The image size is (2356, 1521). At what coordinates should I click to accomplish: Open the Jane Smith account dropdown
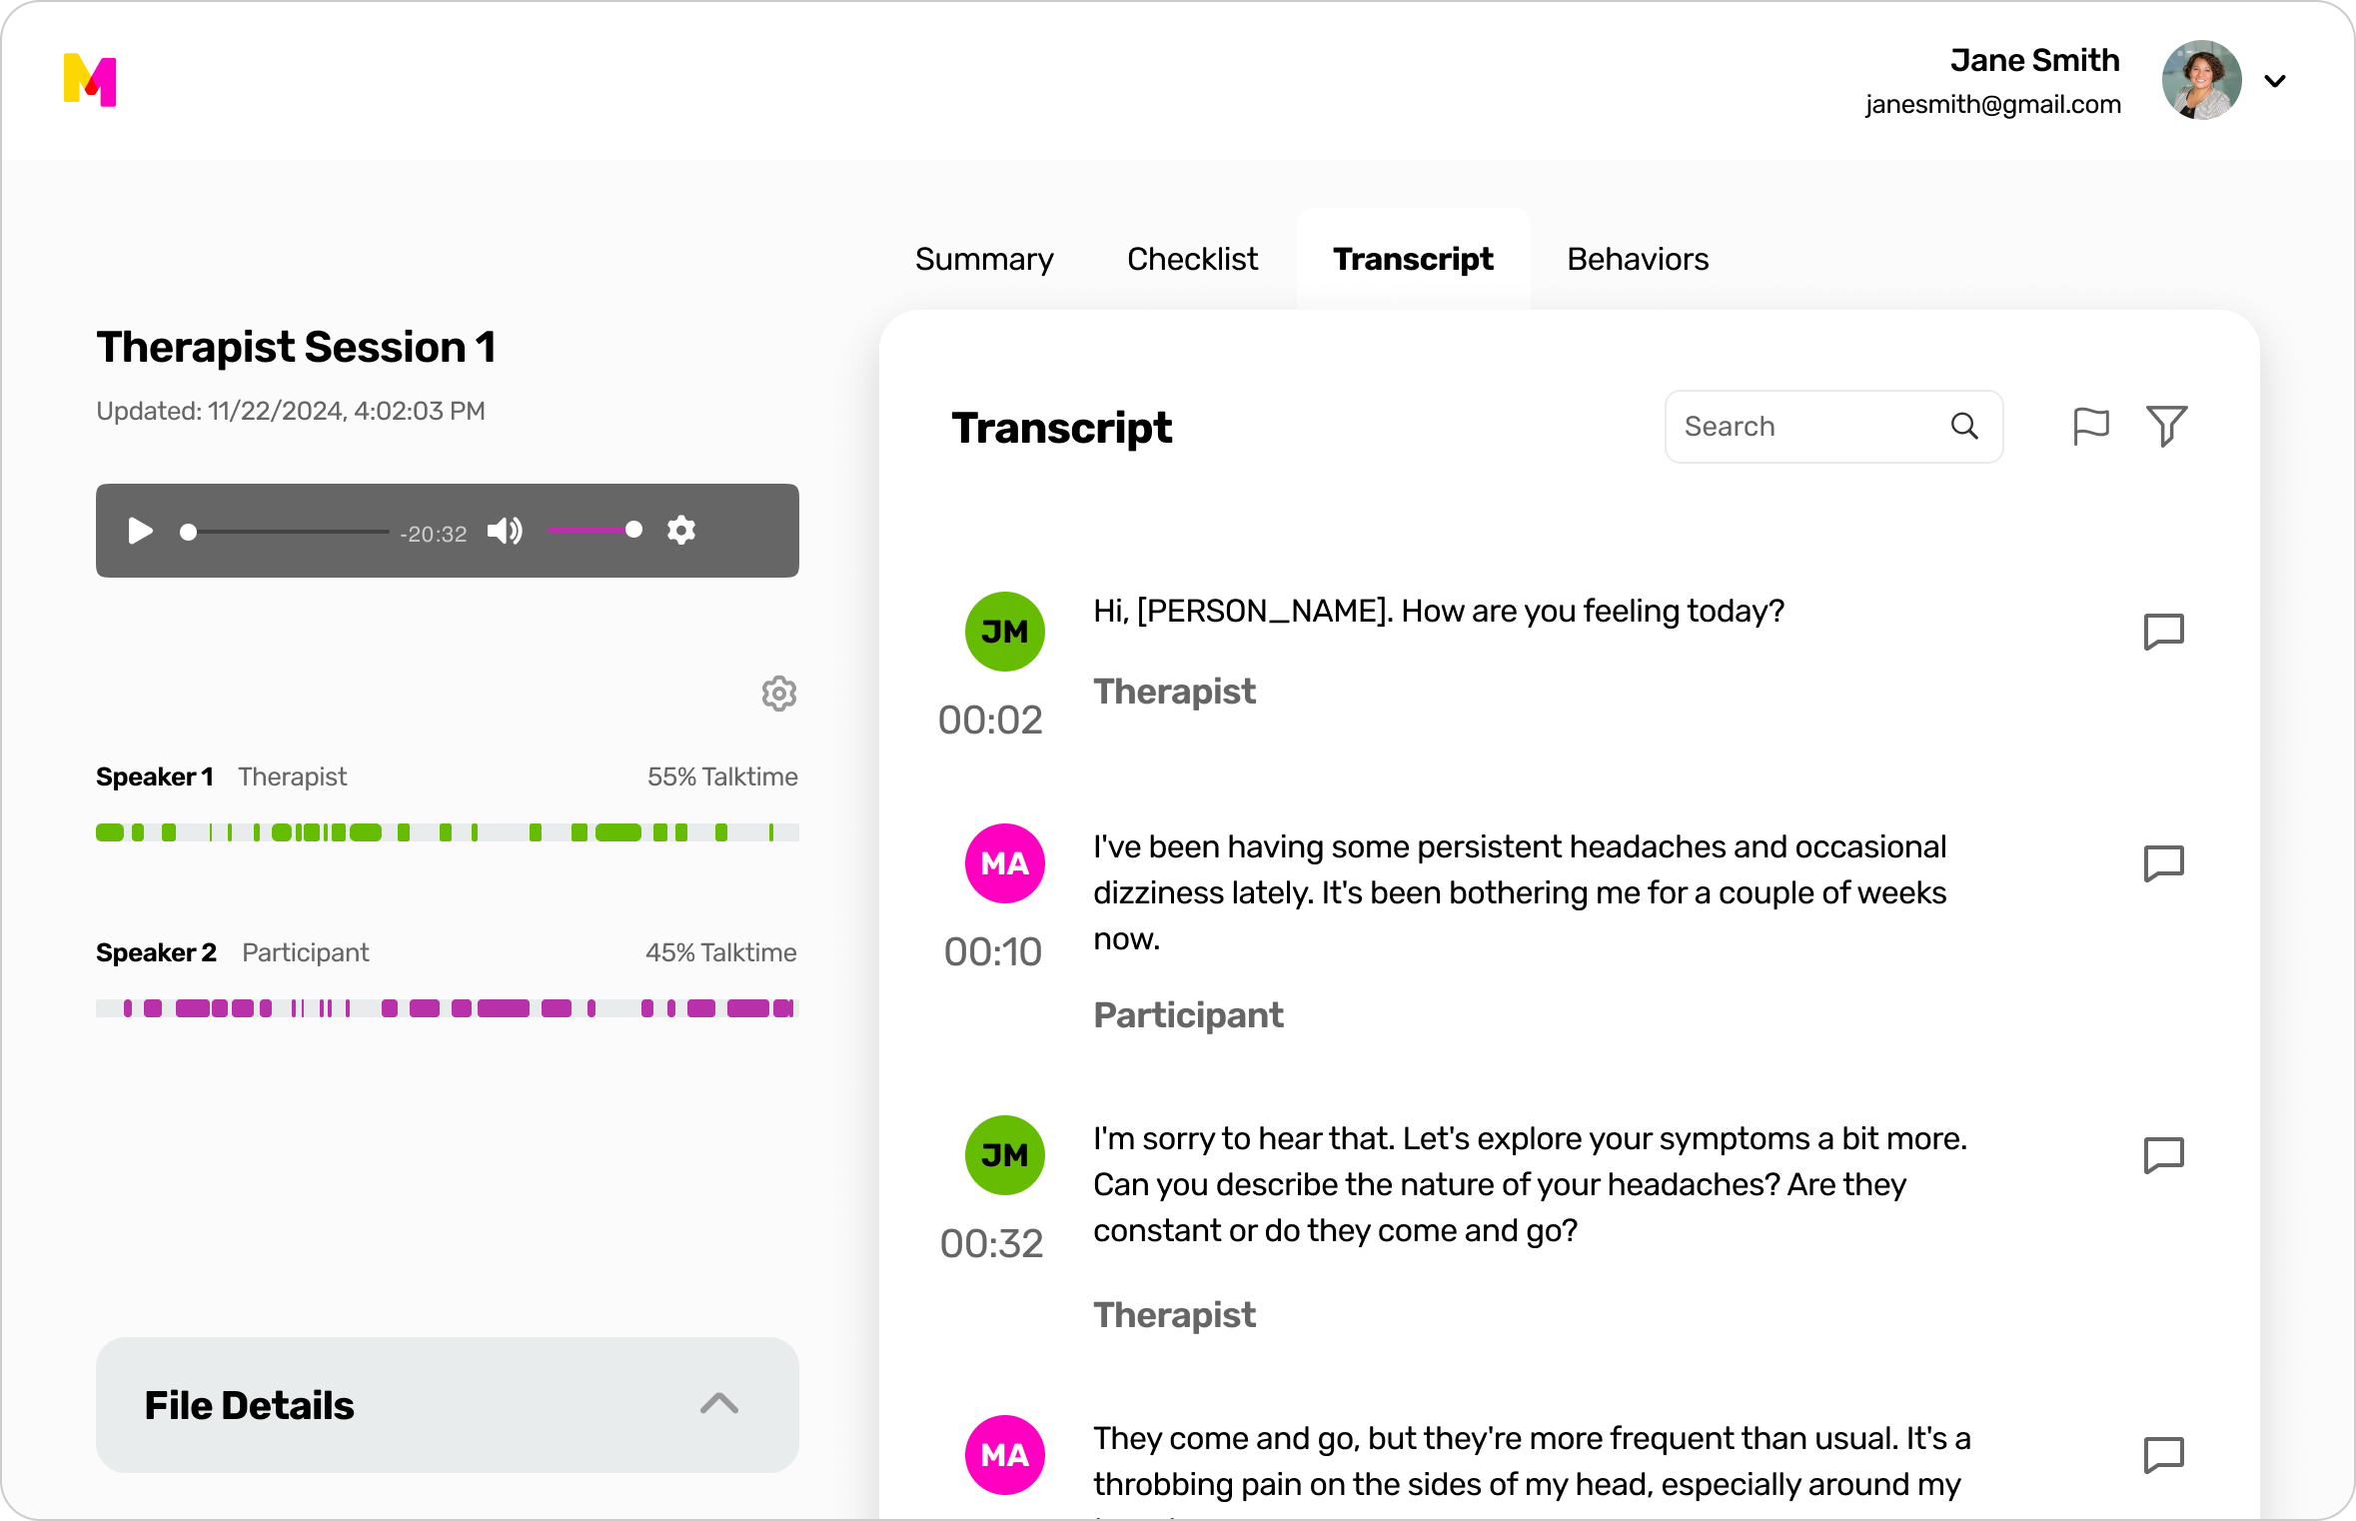(x=2275, y=80)
